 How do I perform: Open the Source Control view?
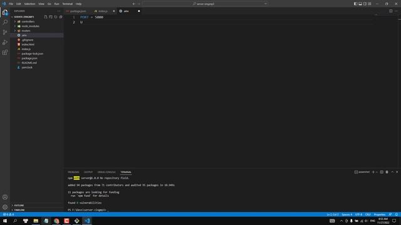5,32
